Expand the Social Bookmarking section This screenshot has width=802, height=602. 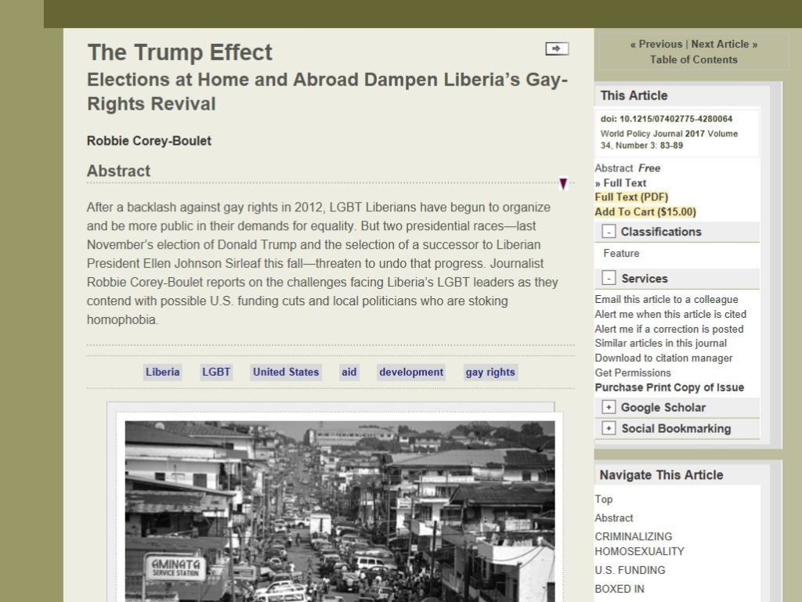[608, 428]
